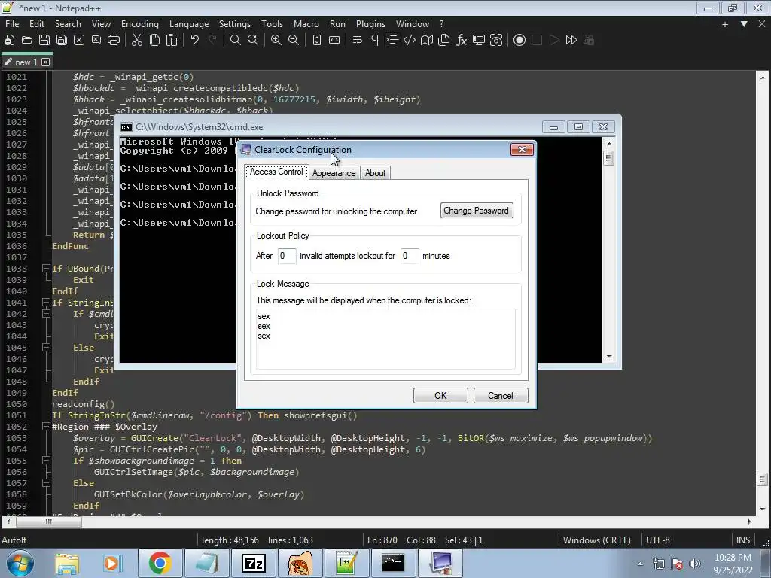Open the document list dropdown arrow

coord(744,24)
